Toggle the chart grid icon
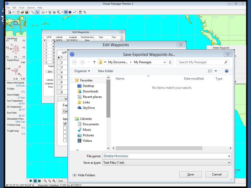Viewport: 251px width, 188px height. pos(66,12)
